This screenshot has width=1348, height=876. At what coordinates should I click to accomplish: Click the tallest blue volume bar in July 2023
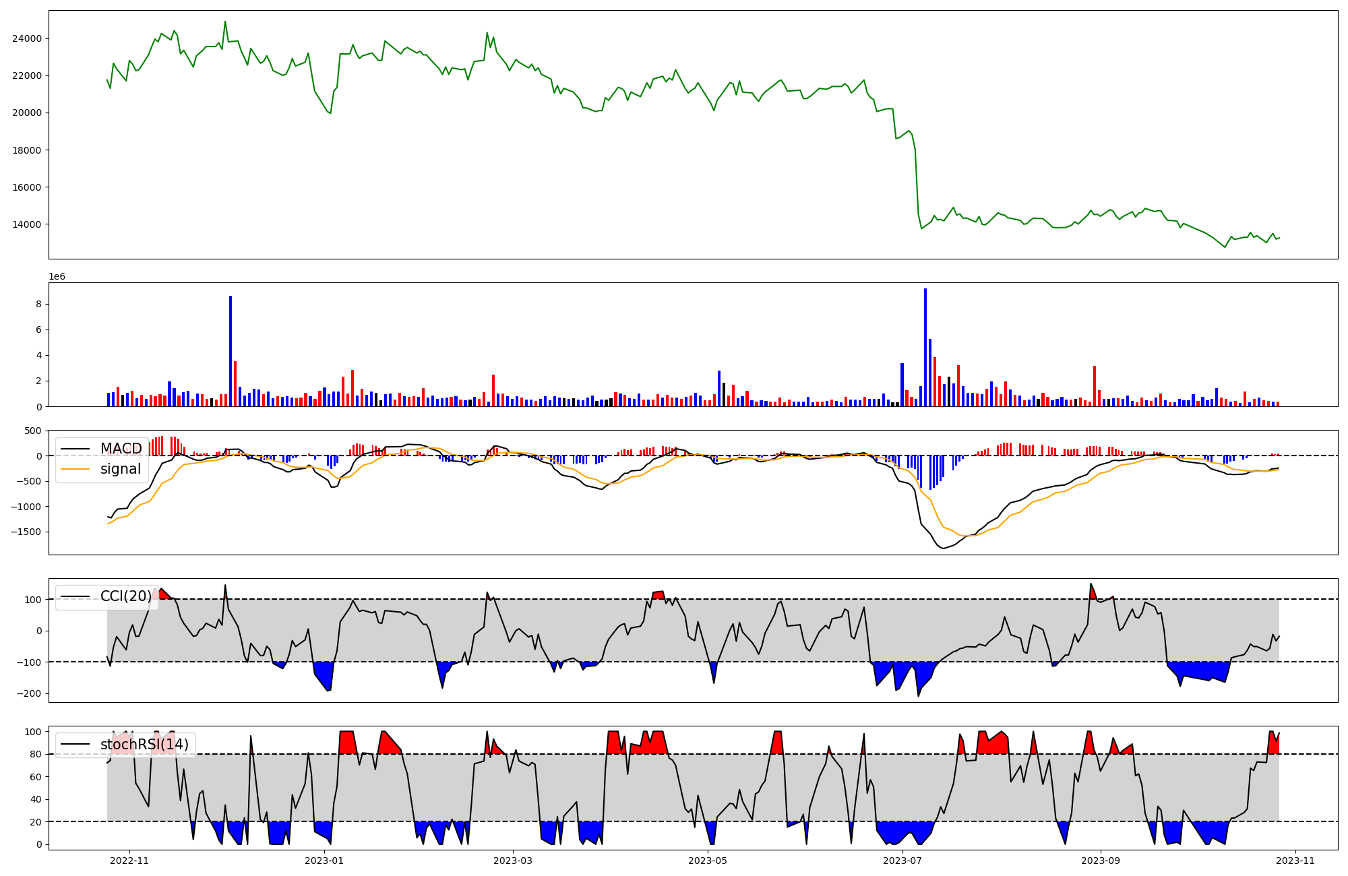point(925,347)
